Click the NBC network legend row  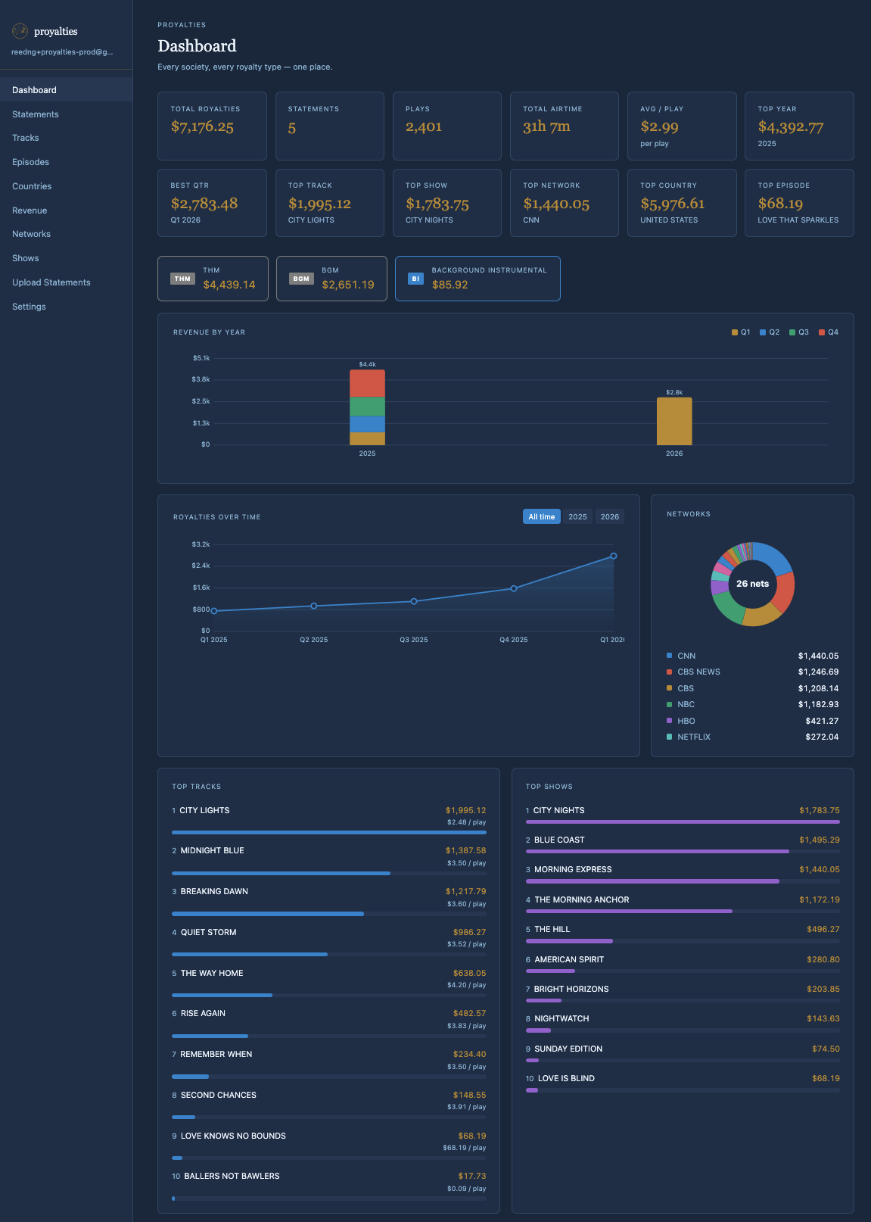pos(752,704)
